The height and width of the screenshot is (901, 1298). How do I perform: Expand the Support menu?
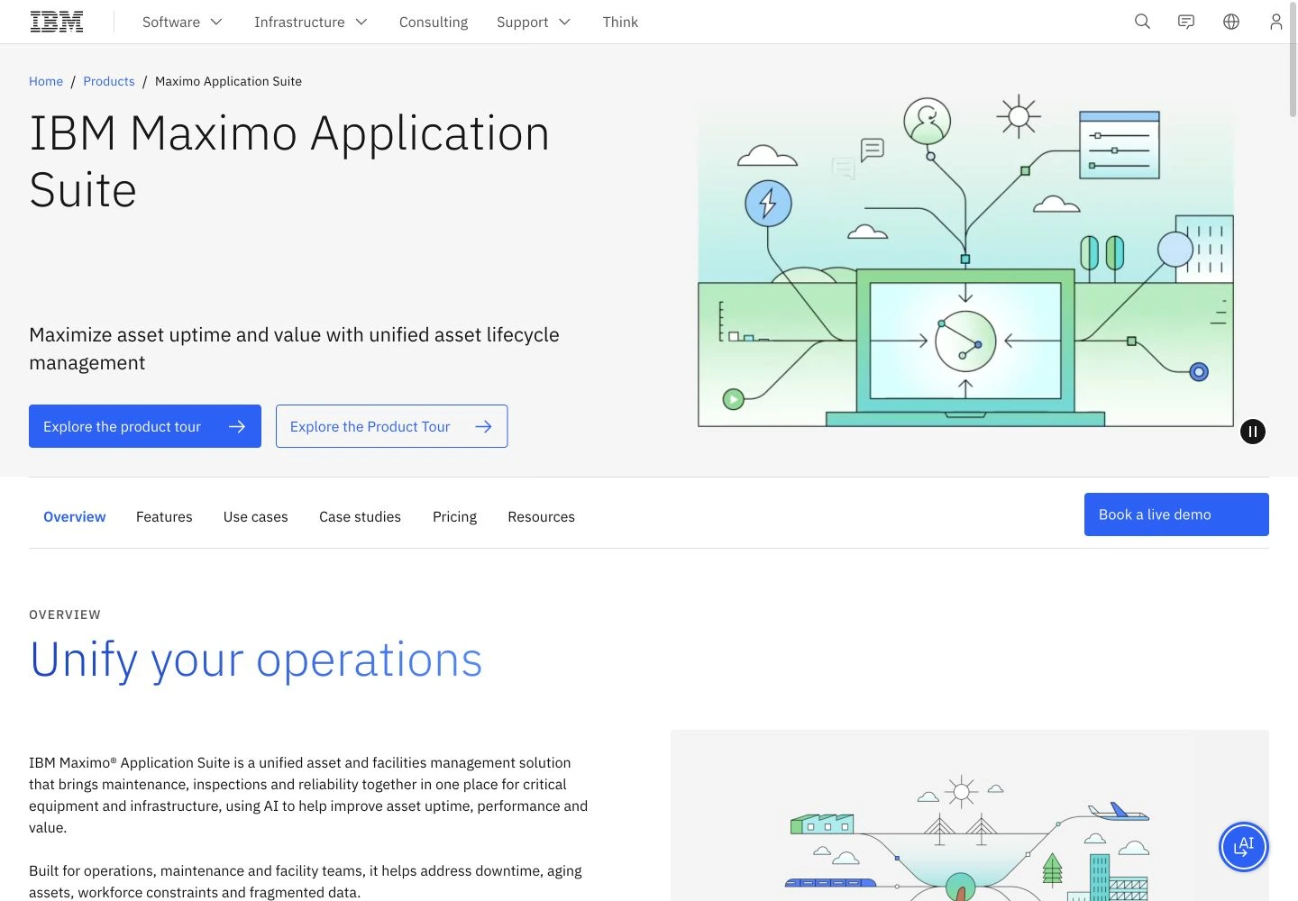tap(534, 22)
